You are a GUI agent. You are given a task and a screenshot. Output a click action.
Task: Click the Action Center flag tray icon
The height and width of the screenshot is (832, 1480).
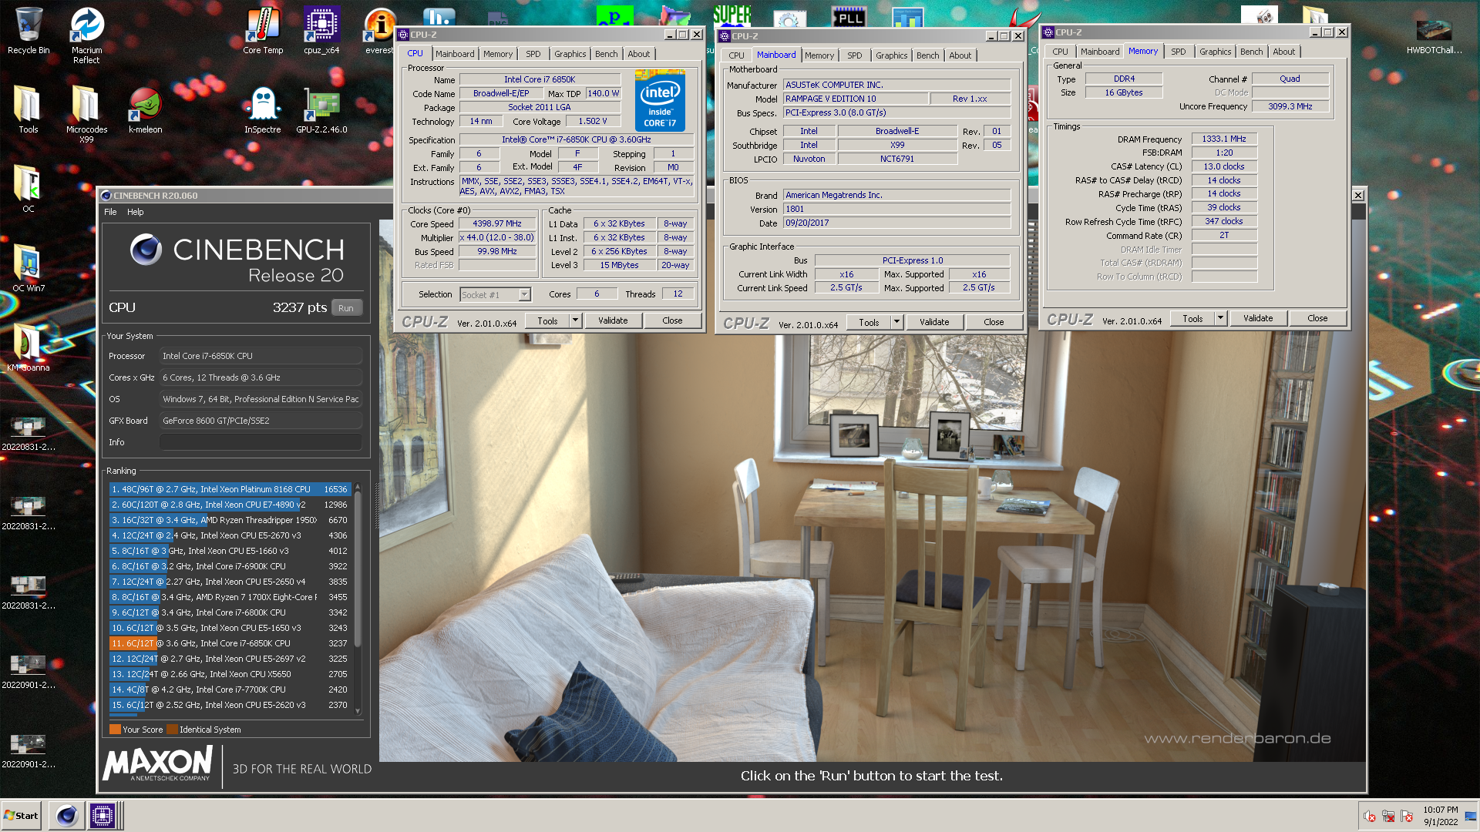1407,816
